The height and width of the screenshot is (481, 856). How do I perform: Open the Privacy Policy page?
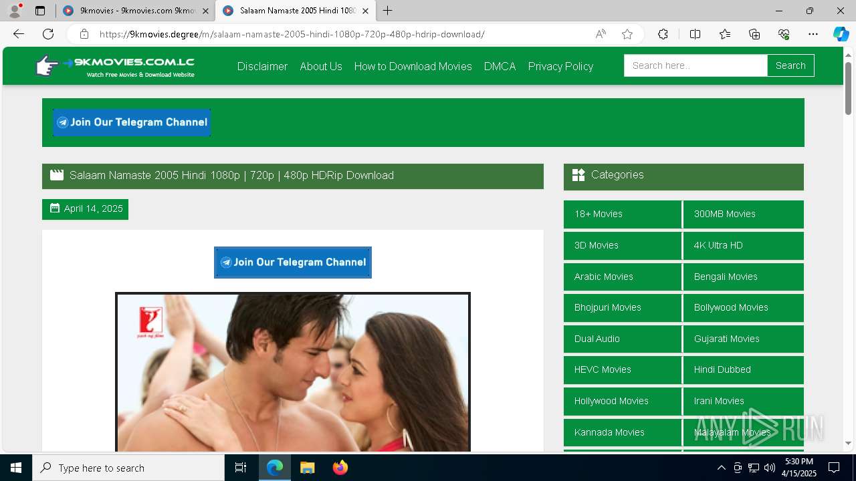pyautogui.click(x=560, y=66)
